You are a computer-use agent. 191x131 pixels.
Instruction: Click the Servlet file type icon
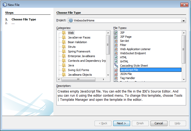[116, 41]
